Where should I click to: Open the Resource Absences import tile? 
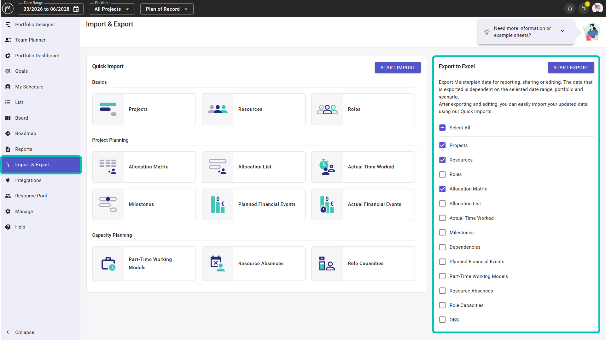253,263
